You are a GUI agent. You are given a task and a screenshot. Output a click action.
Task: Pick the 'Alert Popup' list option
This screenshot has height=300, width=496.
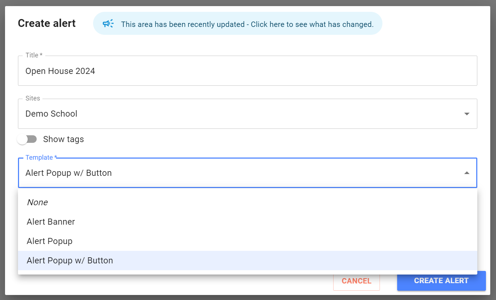(50, 241)
